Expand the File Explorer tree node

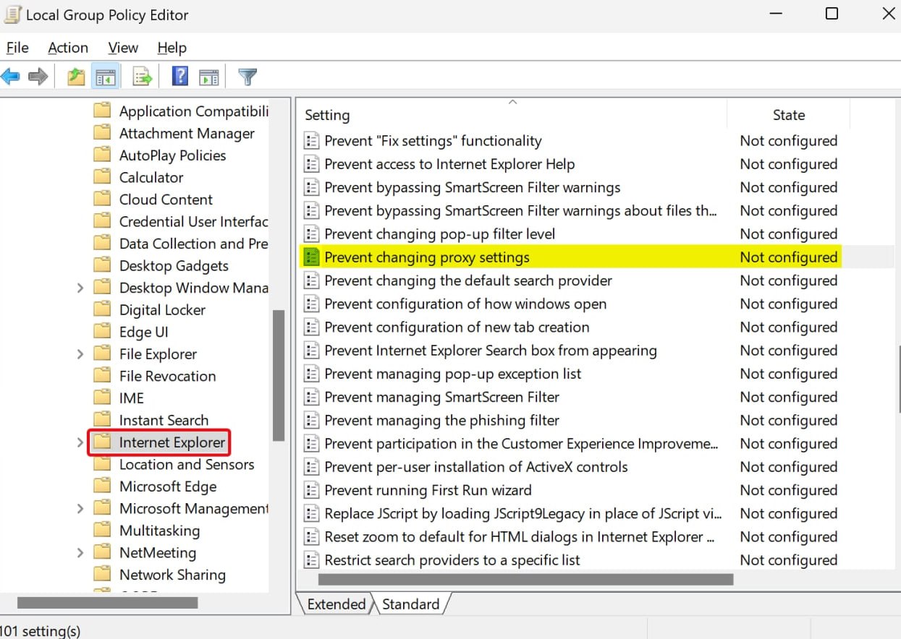tap(80, 354)
